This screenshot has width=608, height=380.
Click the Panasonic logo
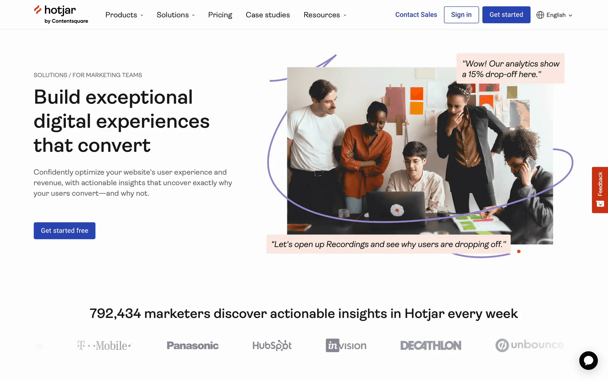tap(193, 345)
